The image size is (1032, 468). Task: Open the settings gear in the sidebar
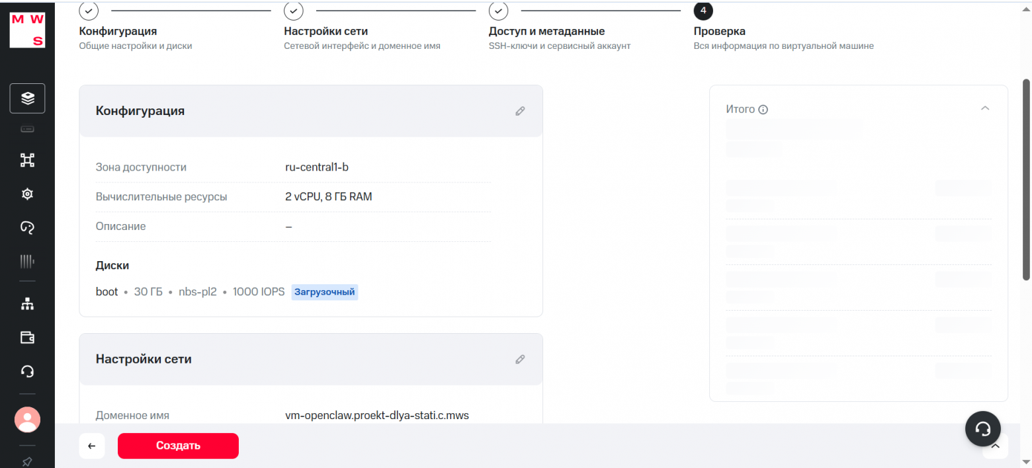click(x=26, y=194)
